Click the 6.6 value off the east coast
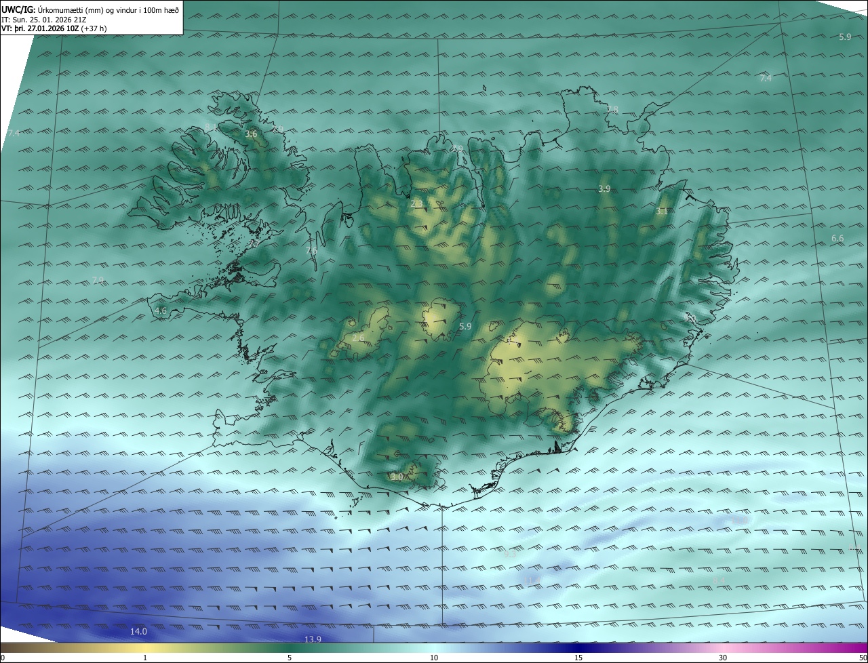 (x=837, y=238)
